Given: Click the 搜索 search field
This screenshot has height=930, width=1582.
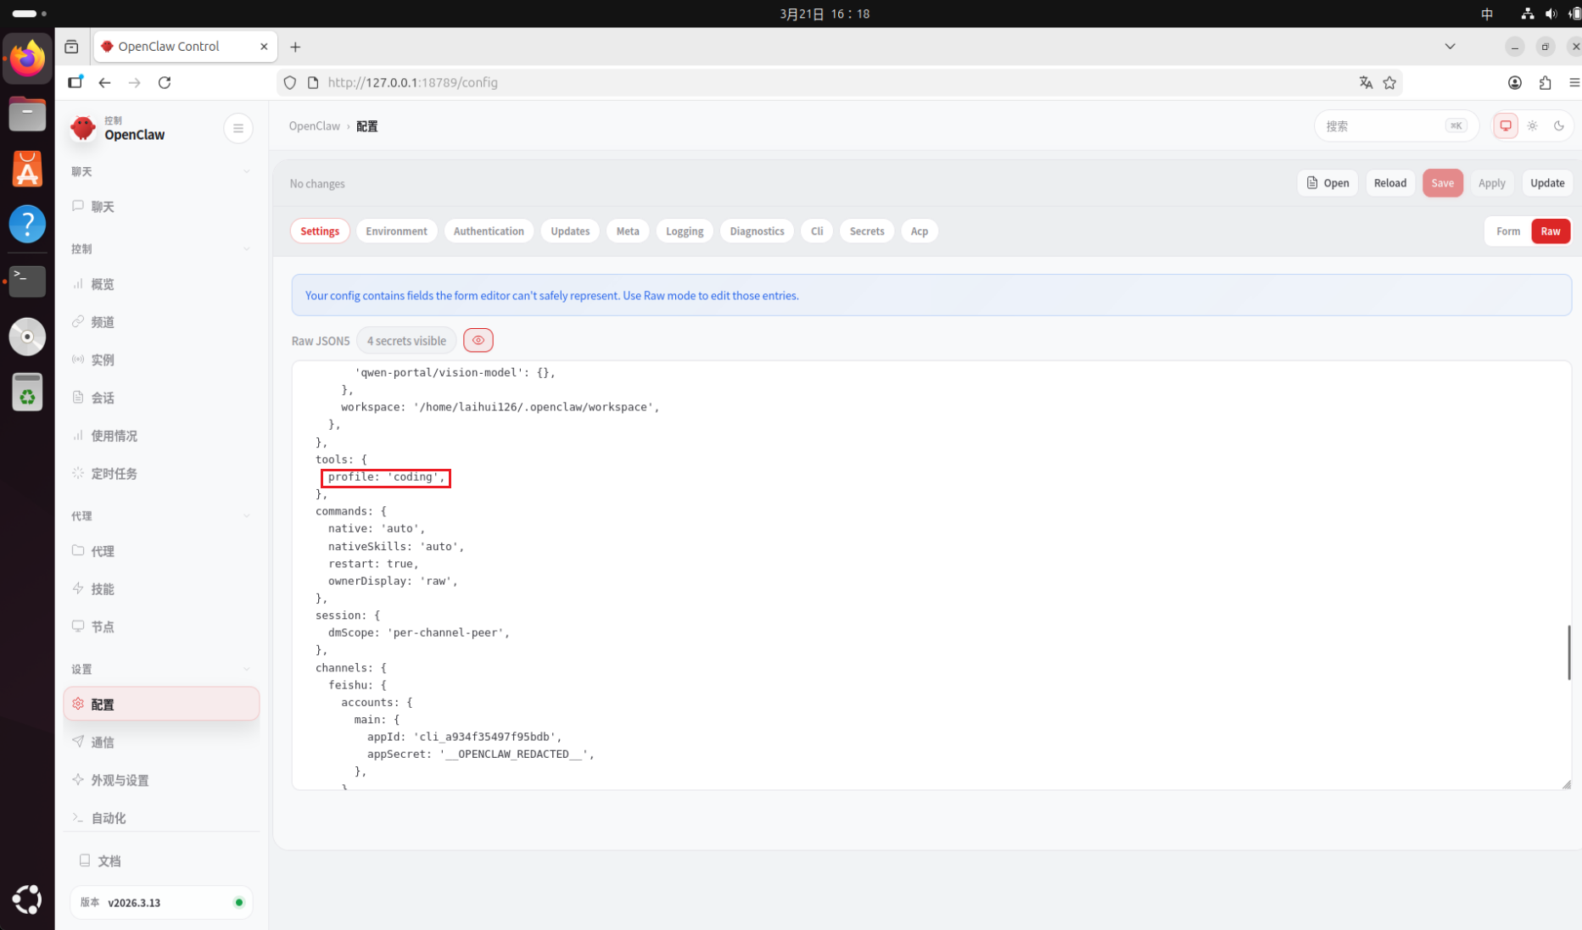Looking at the screenshot, I should [1383, 126].
